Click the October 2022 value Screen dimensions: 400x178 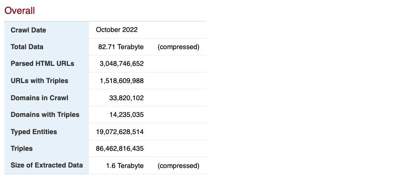tap(117, 30)
